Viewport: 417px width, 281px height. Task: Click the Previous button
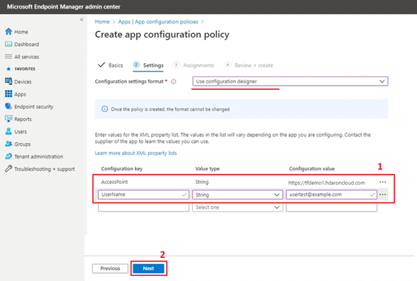[x=110, y=268]
